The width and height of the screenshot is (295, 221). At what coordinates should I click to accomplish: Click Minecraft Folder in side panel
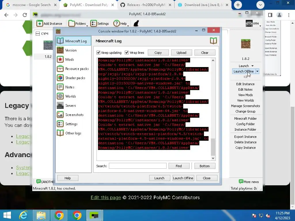click(x=245, y=119)
